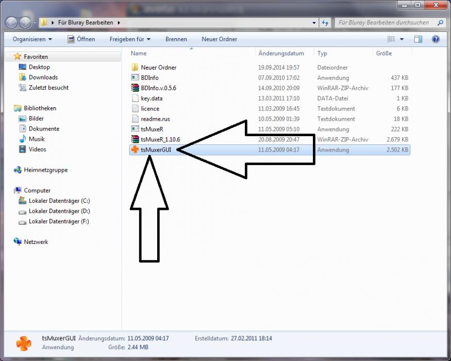451x361 pixels.
Task: Click the BDInfo application icon
Action: coord(135,77)
